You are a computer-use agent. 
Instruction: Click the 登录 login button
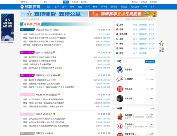[x=66, y=2]
